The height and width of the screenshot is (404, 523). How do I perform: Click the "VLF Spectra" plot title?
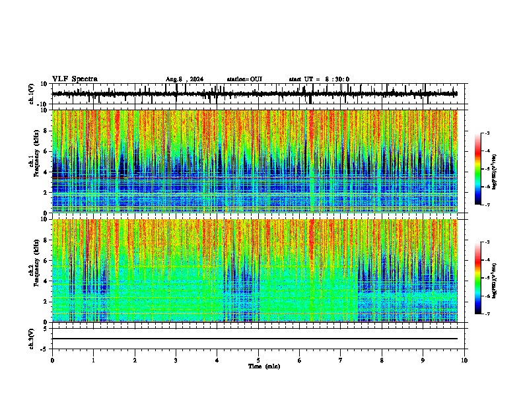point(75,79)
